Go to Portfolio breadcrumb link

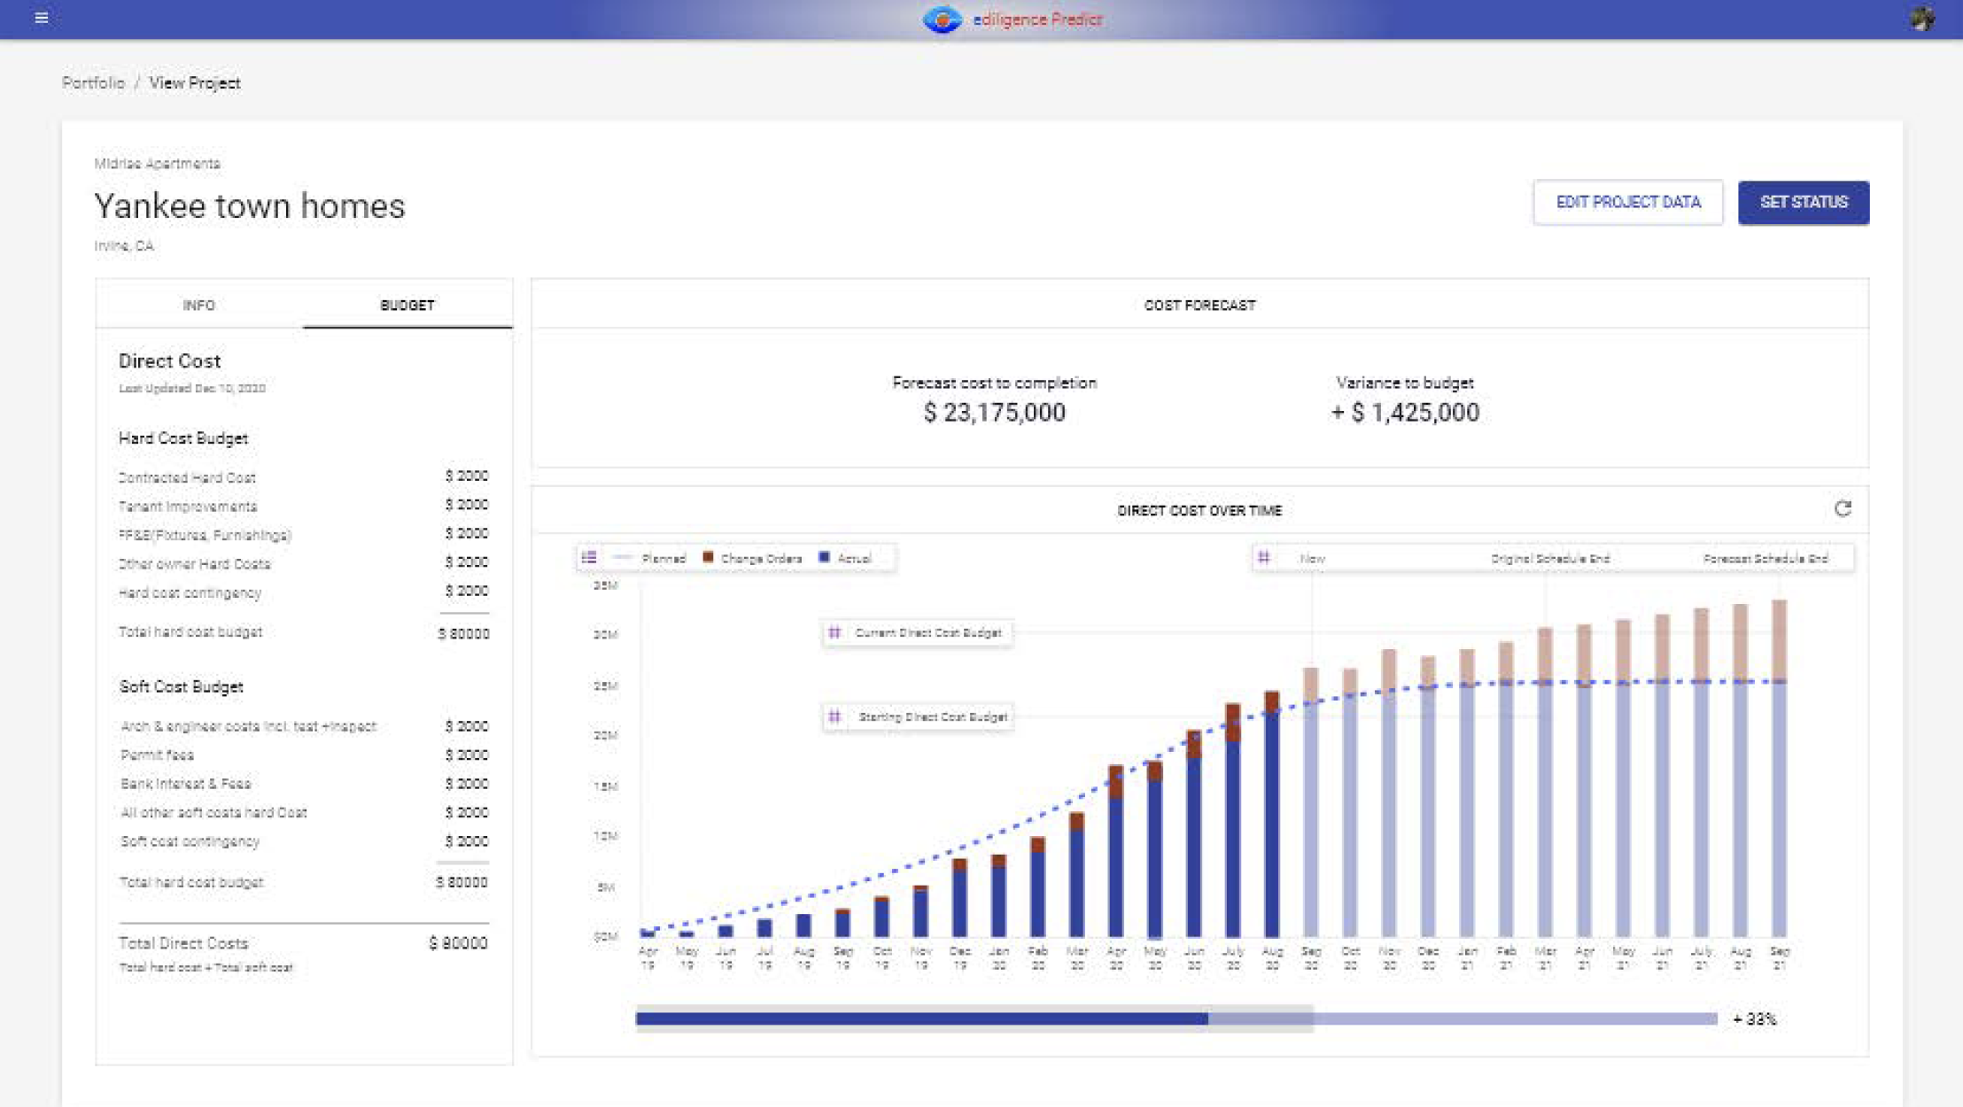[93, 83]
